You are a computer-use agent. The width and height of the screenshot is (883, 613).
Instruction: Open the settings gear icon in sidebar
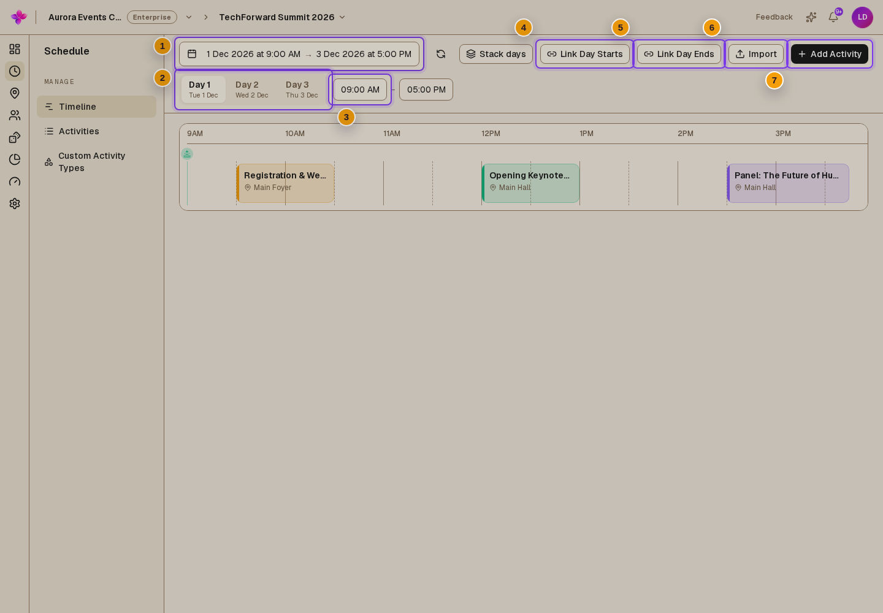coord(15,204)
